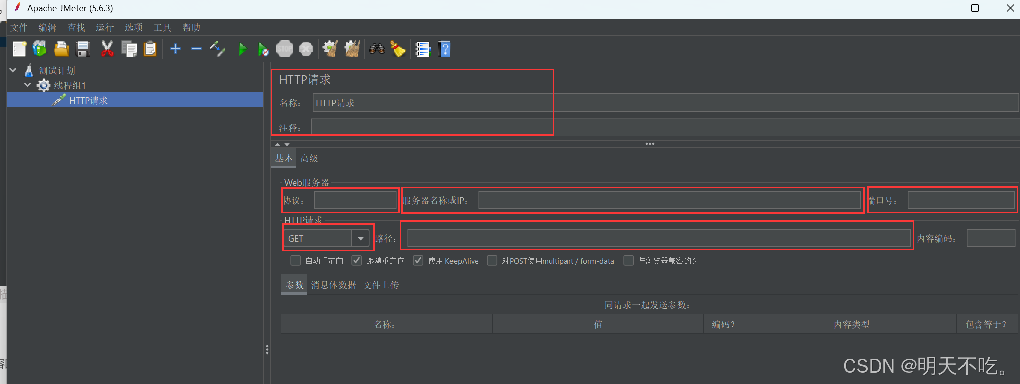Expand all nodes with plus icon
1020x384 pixels.
pyautogui.click(x=175, y=49)
